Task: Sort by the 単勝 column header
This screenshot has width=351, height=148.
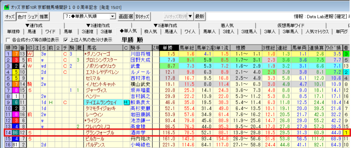Action: click(168, 47)
